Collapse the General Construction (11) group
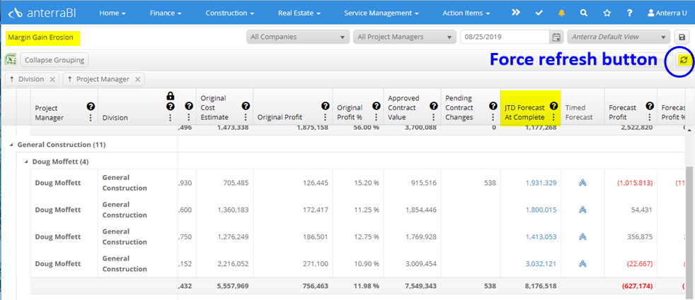Screen dimensions: 695x300 click(11, 145)
